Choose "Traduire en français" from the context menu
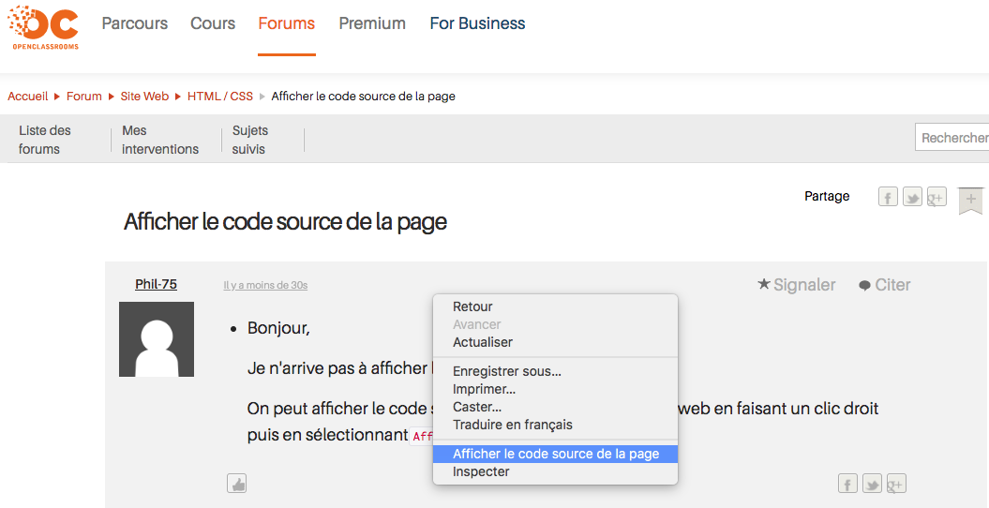This screenshot has width=989, height=508. 512,425
